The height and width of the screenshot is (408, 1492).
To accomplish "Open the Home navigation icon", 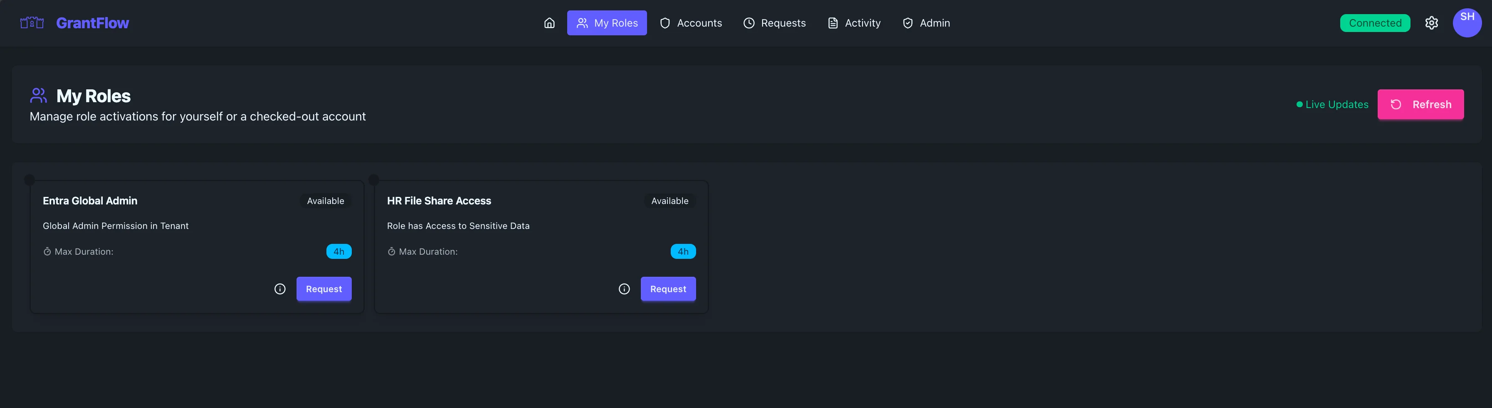I will 548,22.
